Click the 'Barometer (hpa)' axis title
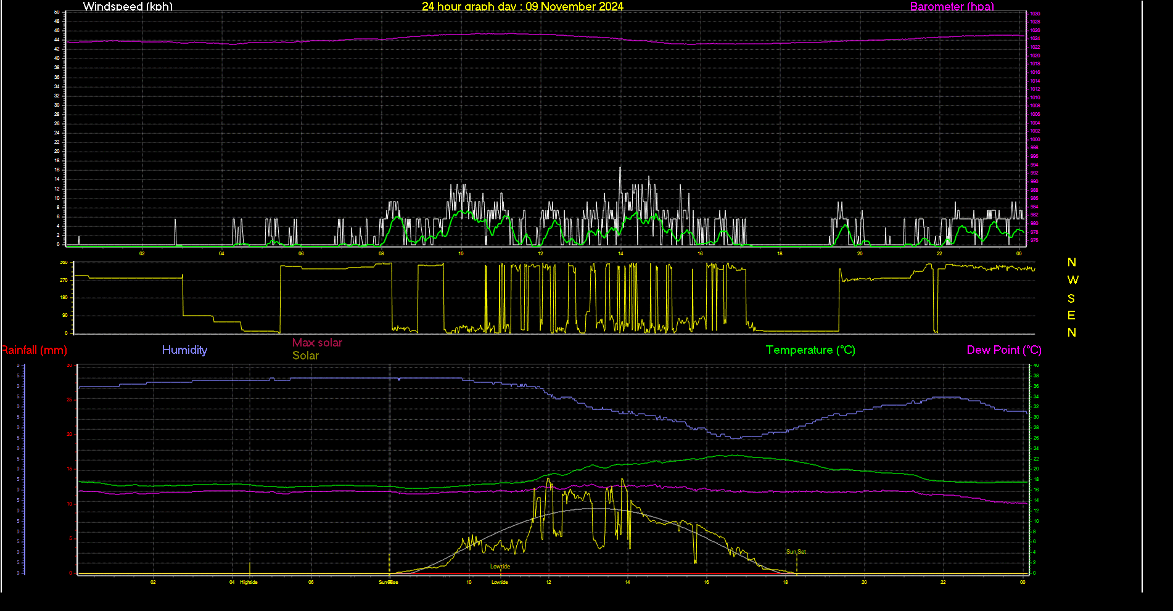 [x=952, y=6]
